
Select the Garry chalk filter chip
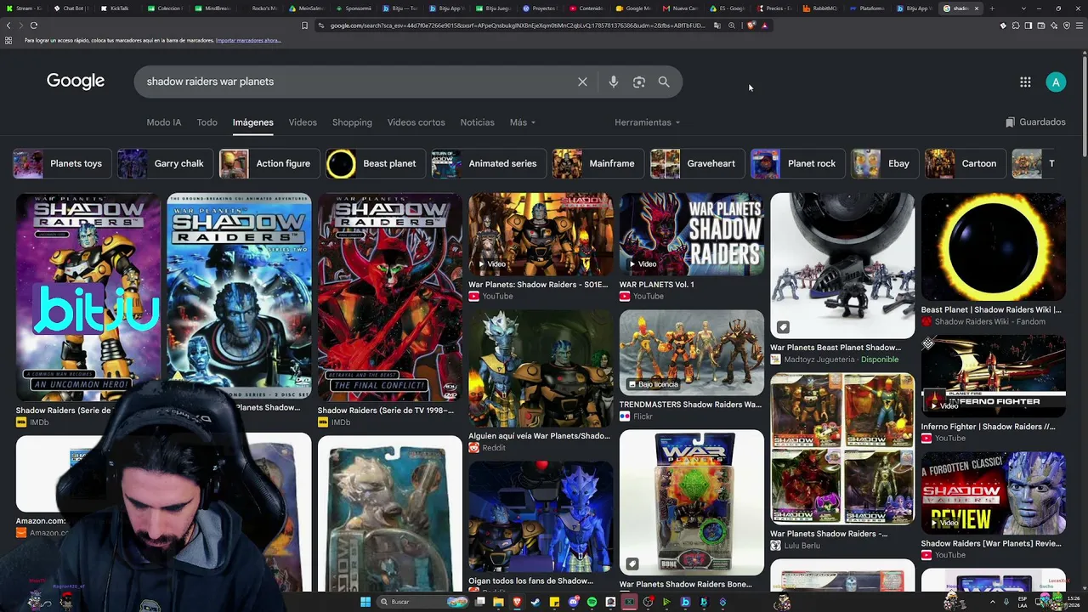point(164,163)
